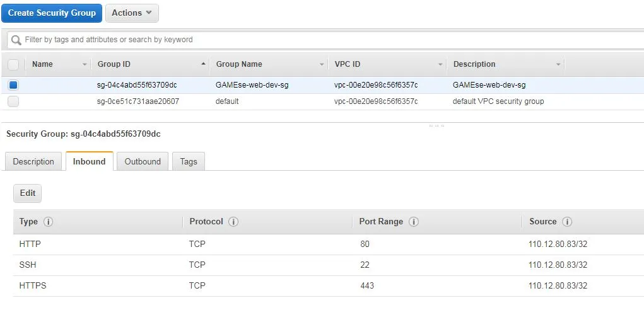Switch to the Outbound tab

pyautogui.click(x=143, y=161)
